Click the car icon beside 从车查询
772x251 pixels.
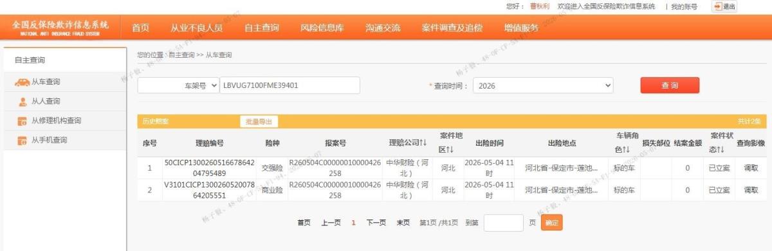[21, 82]
